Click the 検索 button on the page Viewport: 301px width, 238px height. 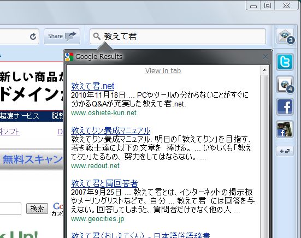pos(37,209)
